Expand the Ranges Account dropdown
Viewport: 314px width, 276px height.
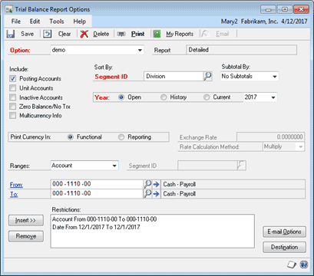pos(114,166)
